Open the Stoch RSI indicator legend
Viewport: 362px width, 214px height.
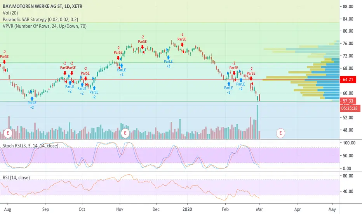click(30, 146)
